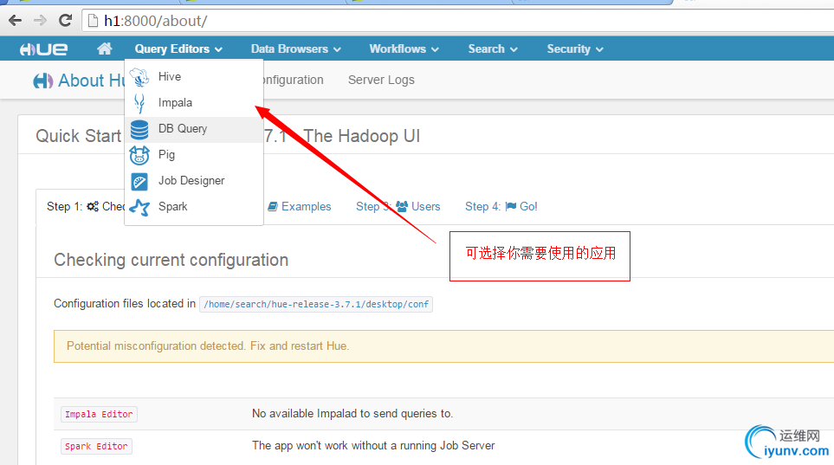Open the Workflows dropdown menu

404,49
